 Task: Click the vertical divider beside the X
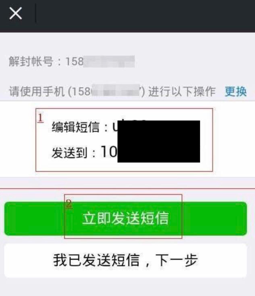point(35,13)
